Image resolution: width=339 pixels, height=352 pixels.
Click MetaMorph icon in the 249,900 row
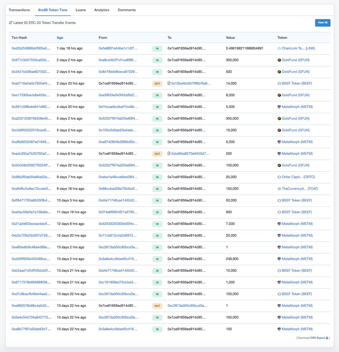[279, 259]
